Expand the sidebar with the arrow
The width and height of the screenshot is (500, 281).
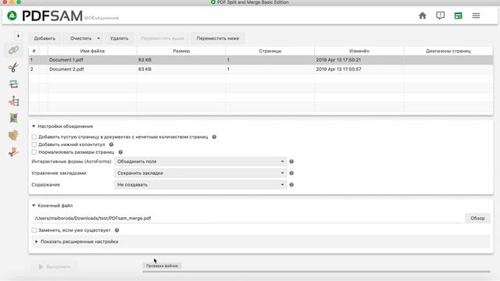pos(18,36)
